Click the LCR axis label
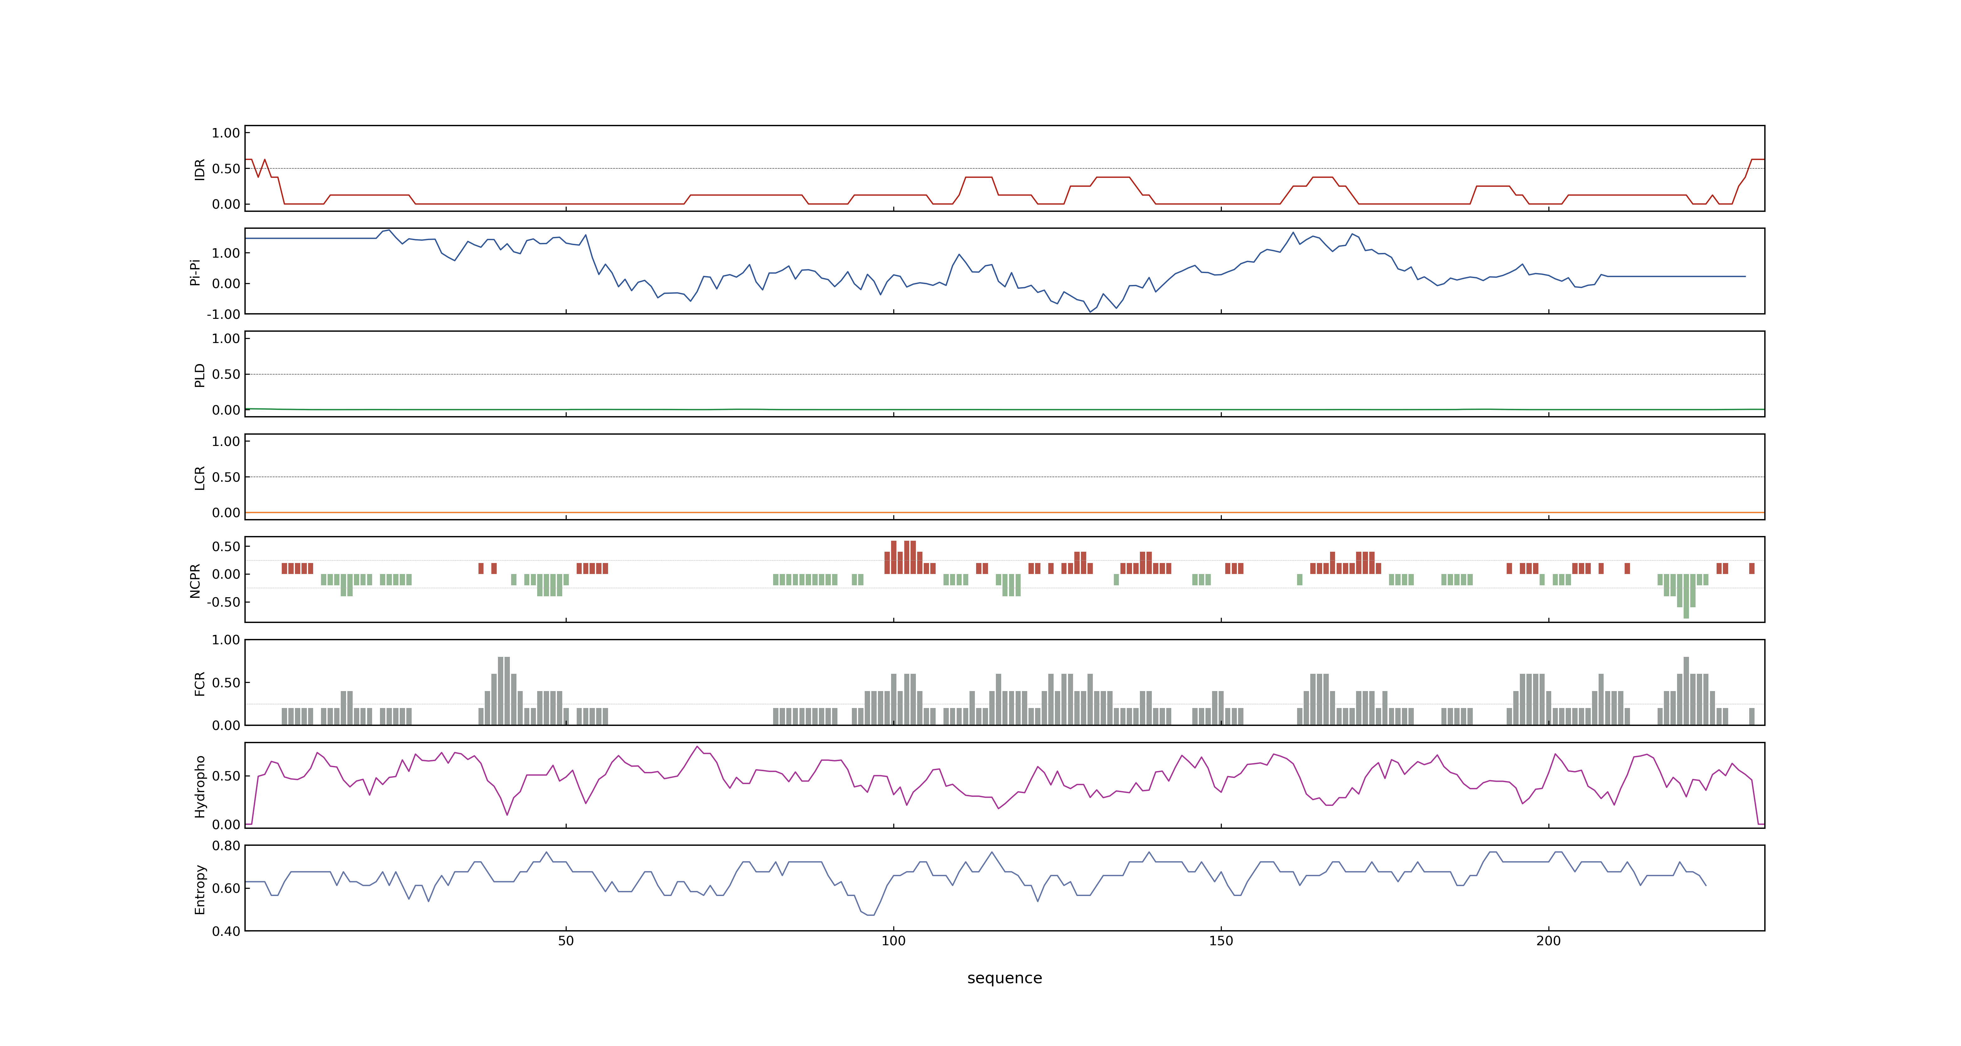The width and height of the screenshot is (1961, 1046). (x=200, y=478)
